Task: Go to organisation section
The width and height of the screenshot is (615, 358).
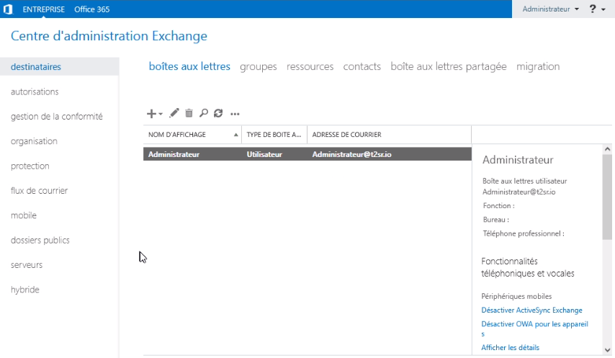Action: 34,141
